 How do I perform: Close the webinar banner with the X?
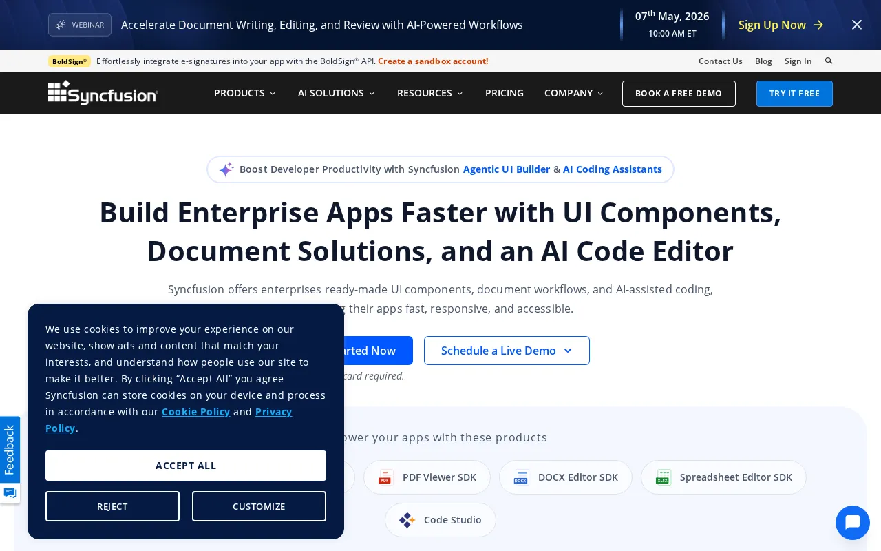pos(857,25)
